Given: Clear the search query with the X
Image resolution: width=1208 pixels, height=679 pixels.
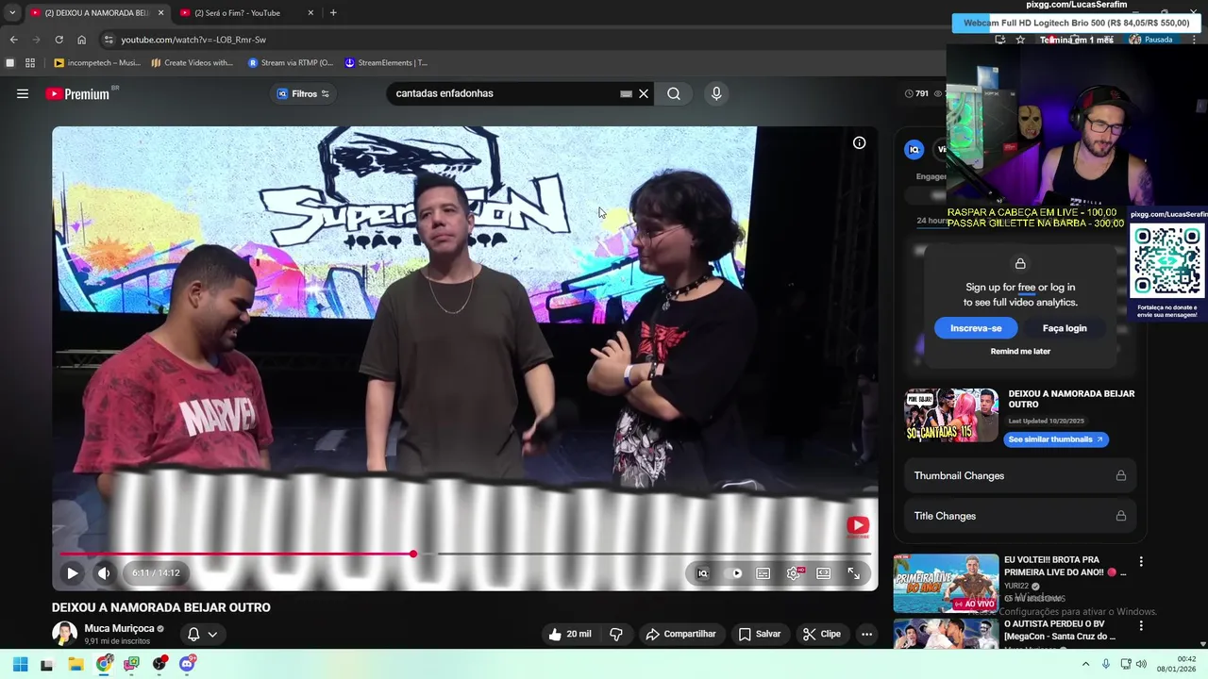Looking at the screenshot, I should (644, 93).
